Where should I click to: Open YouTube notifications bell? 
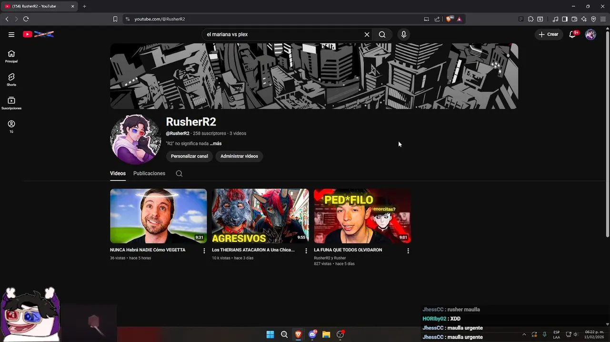click(x=573, y=34)
